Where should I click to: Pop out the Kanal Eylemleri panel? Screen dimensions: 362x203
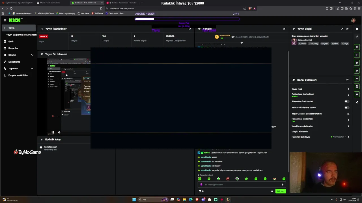(x=347, y=80)
